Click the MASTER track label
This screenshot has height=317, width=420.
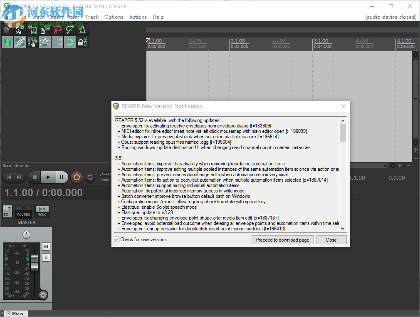pos(26,222)
